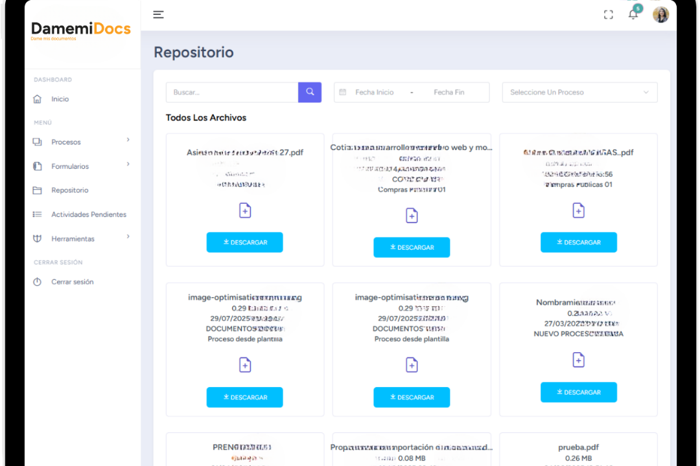
Task: Click the power icon next to Cerrar sesión
Action: pos(38,282)
